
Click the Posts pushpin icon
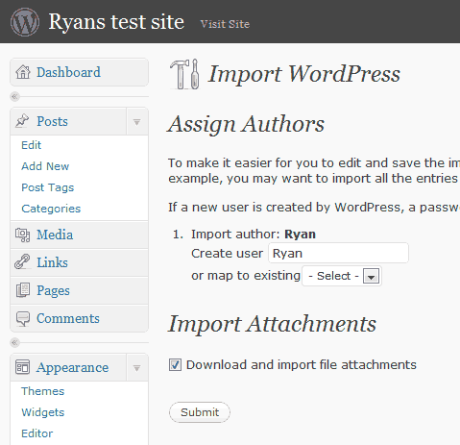point(22,121)
